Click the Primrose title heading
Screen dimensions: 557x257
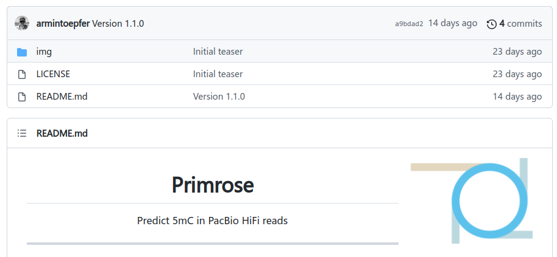(x=212, y=185)
